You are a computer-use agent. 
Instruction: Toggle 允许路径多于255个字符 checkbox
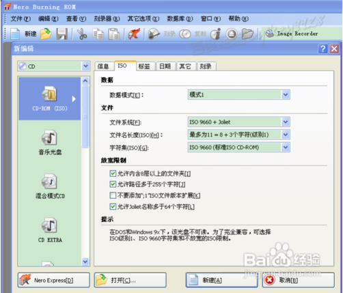tap(113, 184)
